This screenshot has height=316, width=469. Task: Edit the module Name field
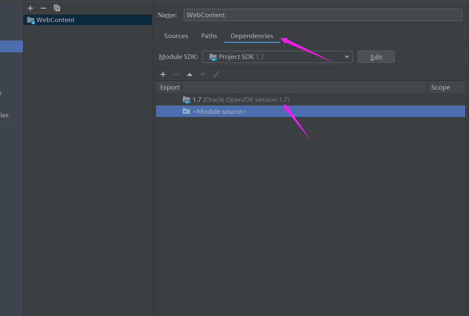point(323,15)
